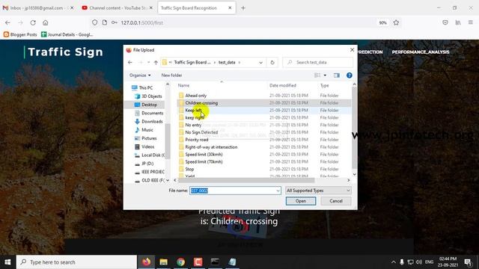This screenshot has height=269, width=479.
Task: Open Blogger Posts bookmark
Action: pos(20,34)
